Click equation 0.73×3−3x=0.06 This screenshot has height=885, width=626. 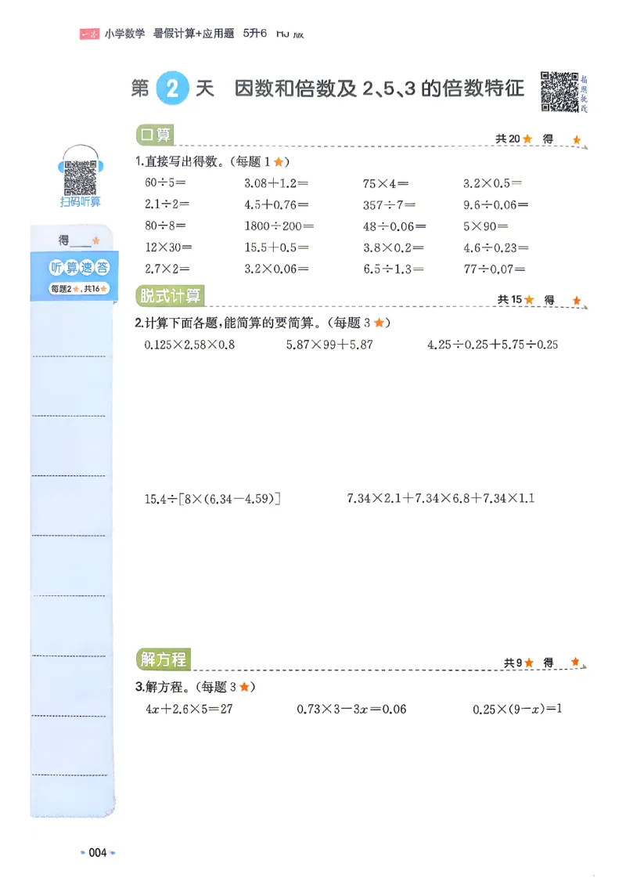coord(351,709)
